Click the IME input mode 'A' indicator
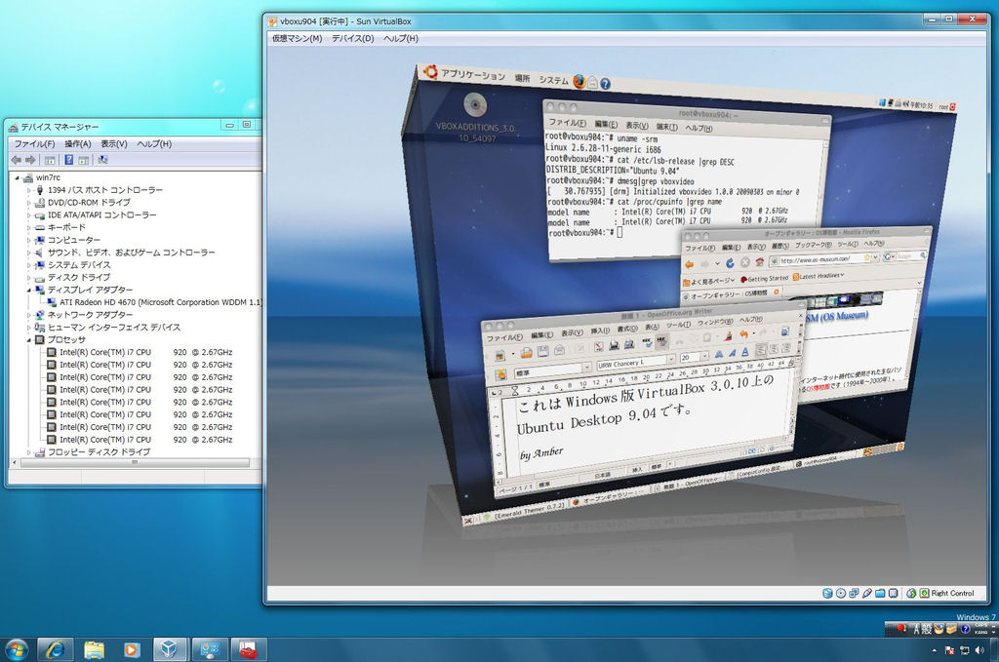This screenshot has width=999, height=662. pos(917,629)
